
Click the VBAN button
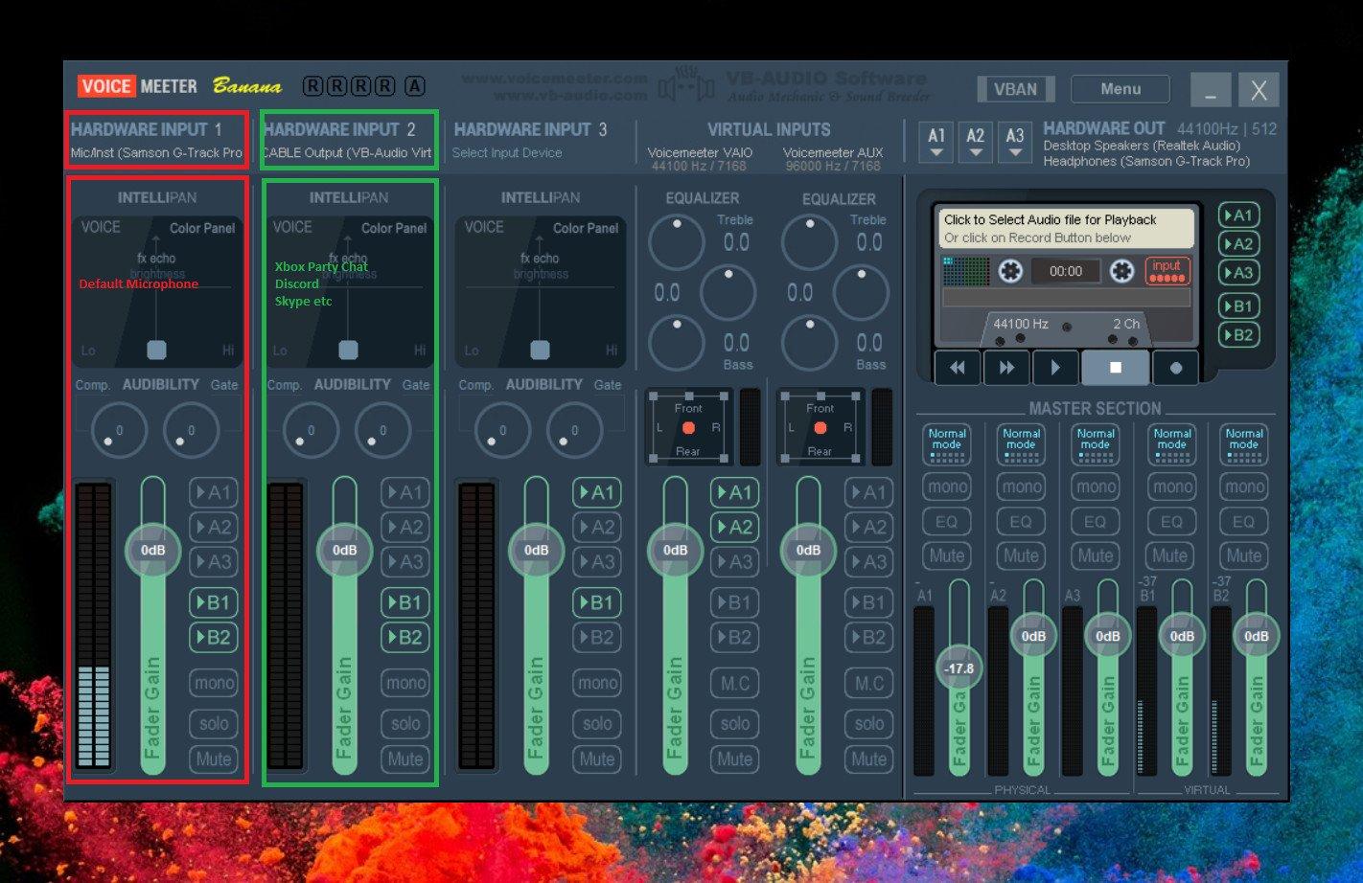1015,89
